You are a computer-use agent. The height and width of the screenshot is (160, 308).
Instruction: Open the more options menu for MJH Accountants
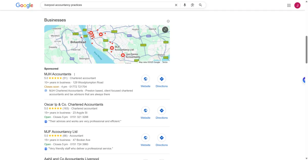coord(74,74)
